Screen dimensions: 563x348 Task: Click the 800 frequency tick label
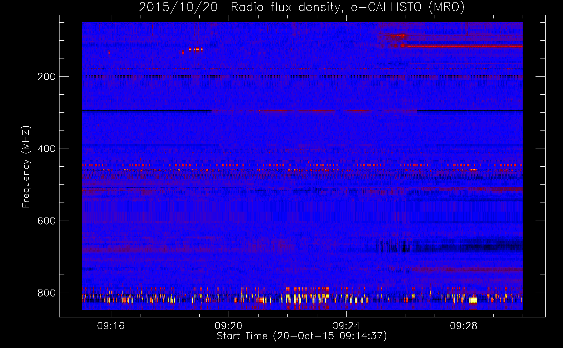(47, 293)
